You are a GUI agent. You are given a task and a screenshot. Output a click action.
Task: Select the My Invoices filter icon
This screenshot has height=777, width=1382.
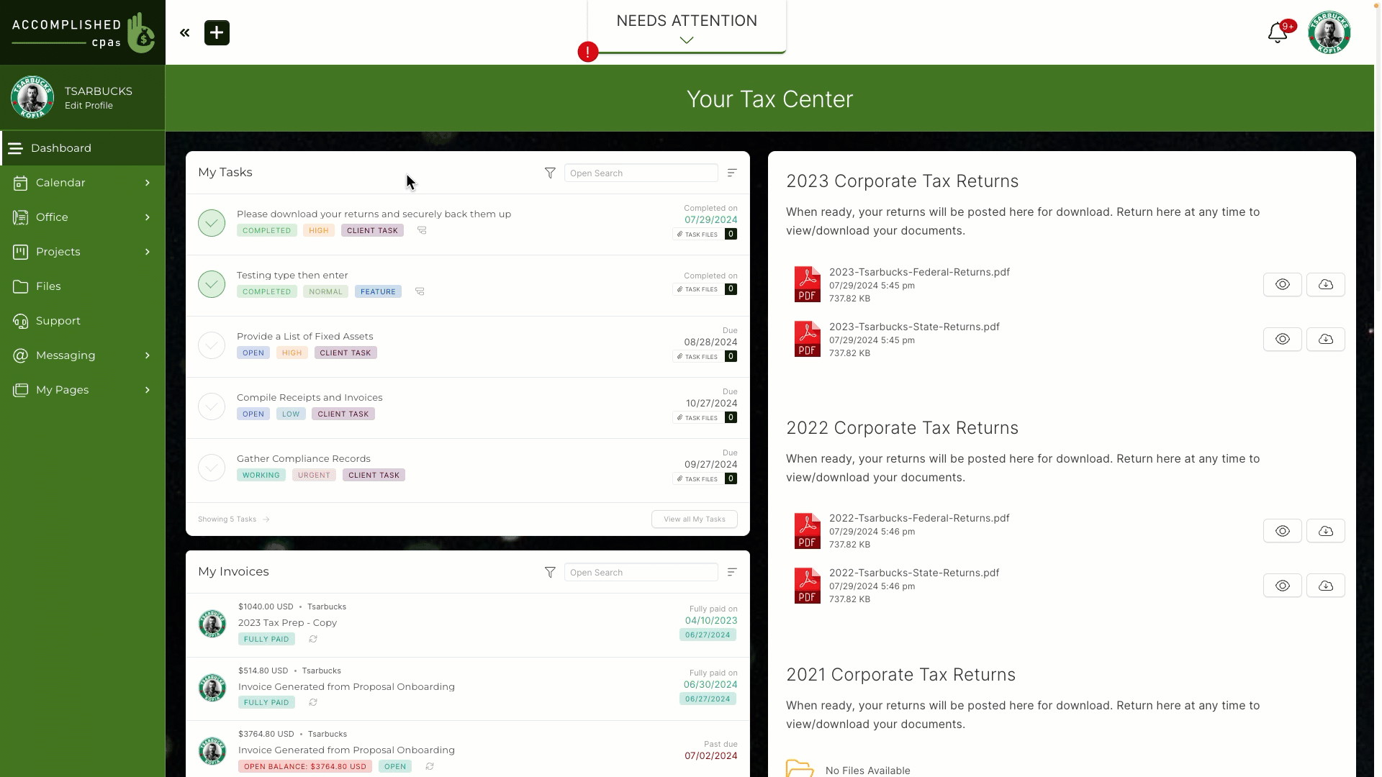551,571
